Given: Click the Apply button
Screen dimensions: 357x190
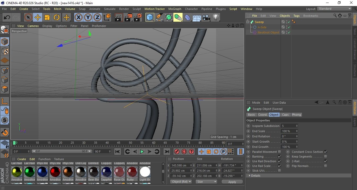Looking at the screenshot, I should (x=232, y=182).
